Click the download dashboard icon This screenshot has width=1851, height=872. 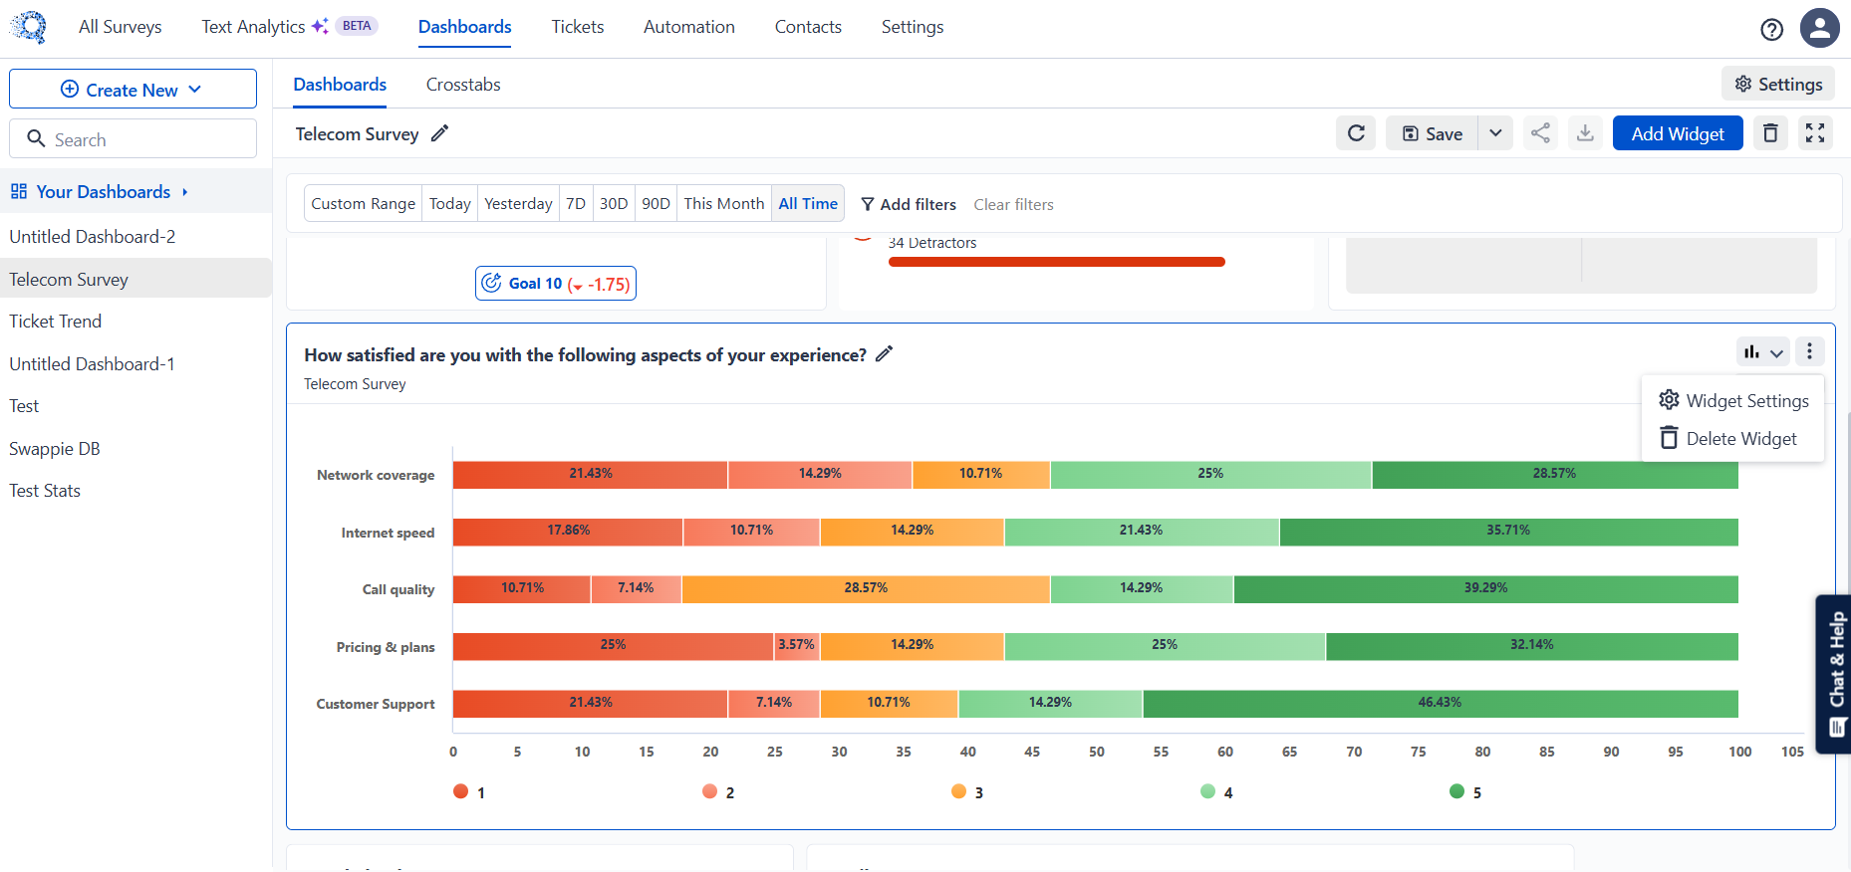click(1585, 133)
